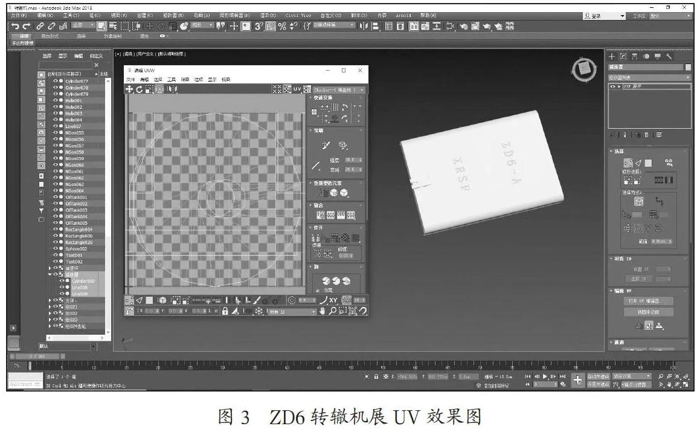Toggle the UVW 展开 modifier eye icon
This screenshot has height=429, width=697.
tap(612, 86)
